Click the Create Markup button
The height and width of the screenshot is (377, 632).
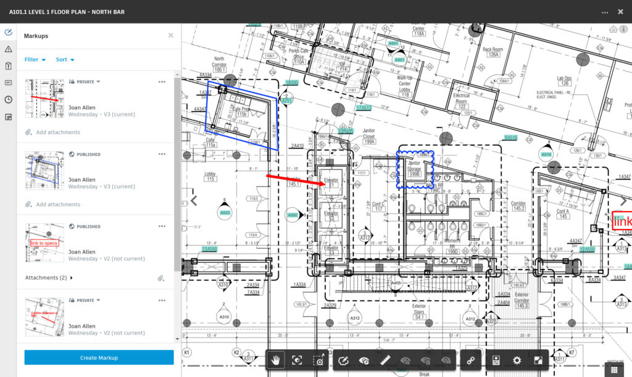(99, 357)
